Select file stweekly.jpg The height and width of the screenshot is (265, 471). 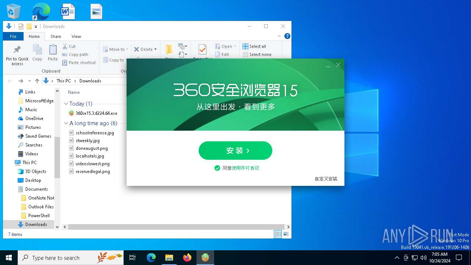click(85, 141)
